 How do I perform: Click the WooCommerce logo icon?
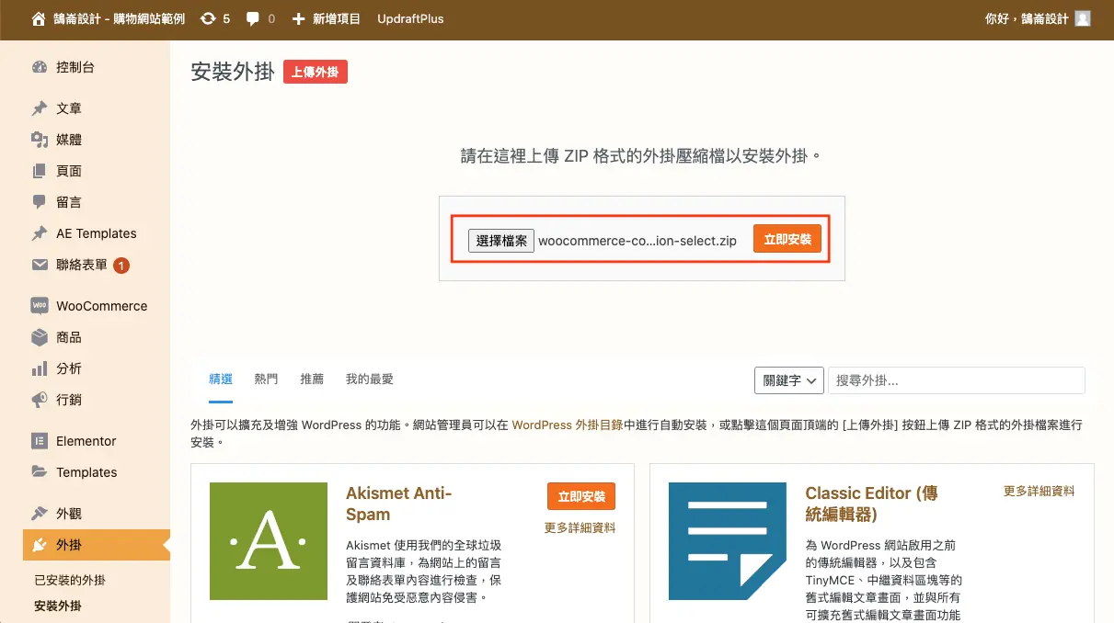coord(39,306)
